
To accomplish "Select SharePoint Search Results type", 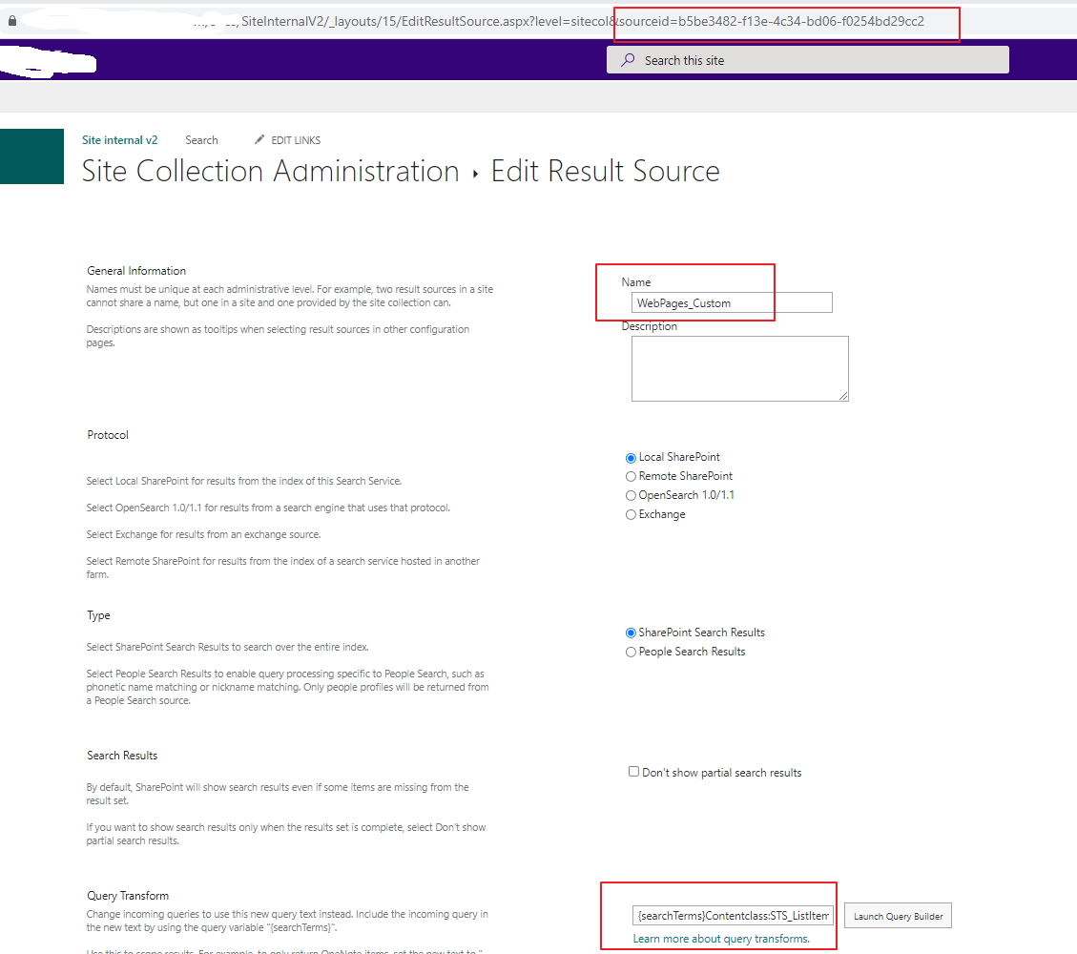I will (630, 632).
